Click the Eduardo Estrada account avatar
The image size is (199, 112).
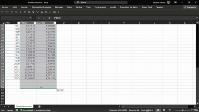[169, 2]
